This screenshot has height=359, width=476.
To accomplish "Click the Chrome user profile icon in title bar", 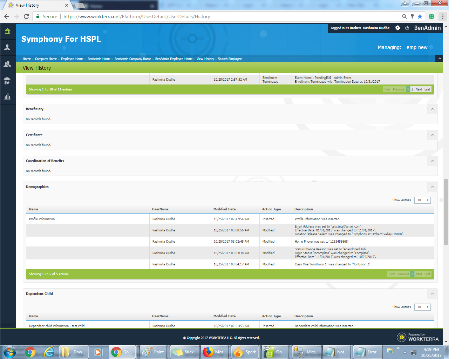I will [x=405, y=3].
